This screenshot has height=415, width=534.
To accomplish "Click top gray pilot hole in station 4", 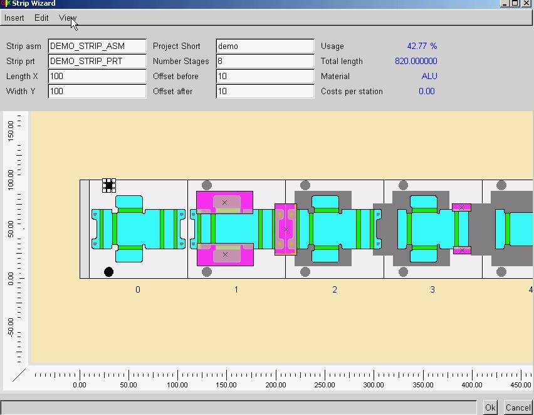I will [x=501, y=185].
